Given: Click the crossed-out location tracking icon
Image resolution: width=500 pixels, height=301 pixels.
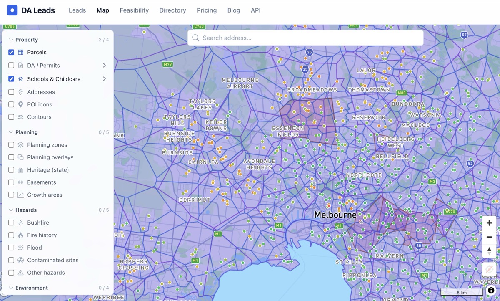Looking at the screenshot, I should (489, 269).
